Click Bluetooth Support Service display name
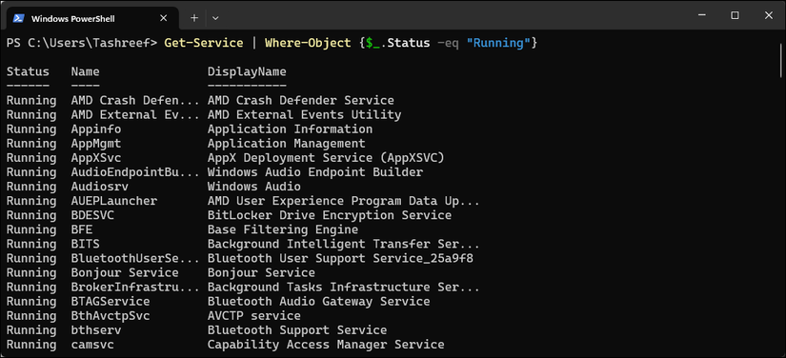The height and width of the screenshot is (358, 786). 297,330
